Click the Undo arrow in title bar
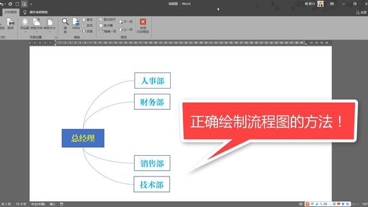Screen dimensions: 368x207 [x=1, y=4]
